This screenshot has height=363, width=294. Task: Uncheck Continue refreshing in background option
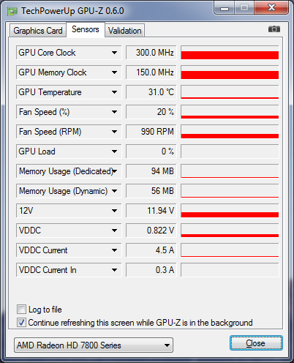pos(21,323)
